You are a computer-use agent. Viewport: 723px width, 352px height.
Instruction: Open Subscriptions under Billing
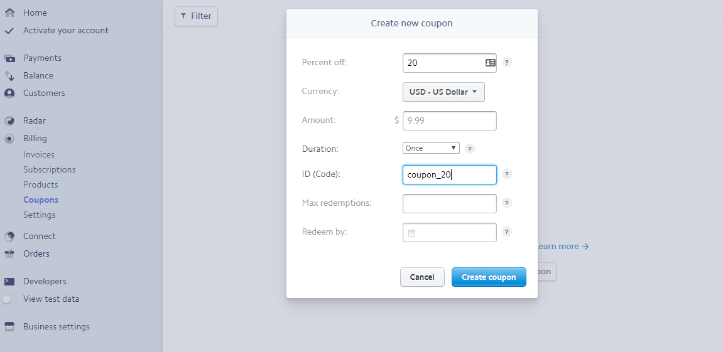(50, 169)
